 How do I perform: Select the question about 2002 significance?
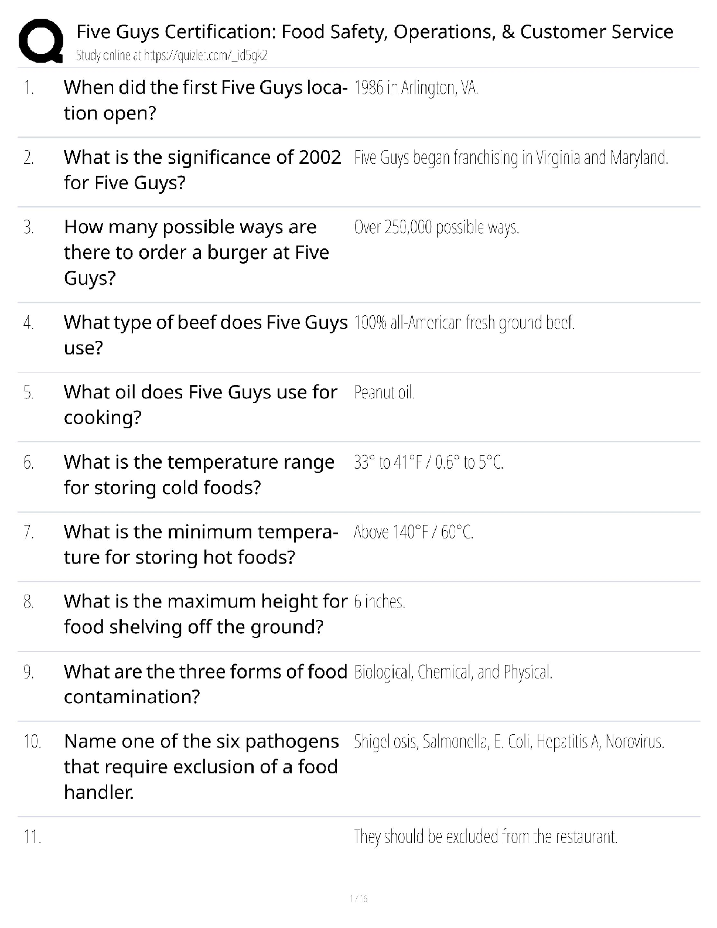[x=202, y=169]
